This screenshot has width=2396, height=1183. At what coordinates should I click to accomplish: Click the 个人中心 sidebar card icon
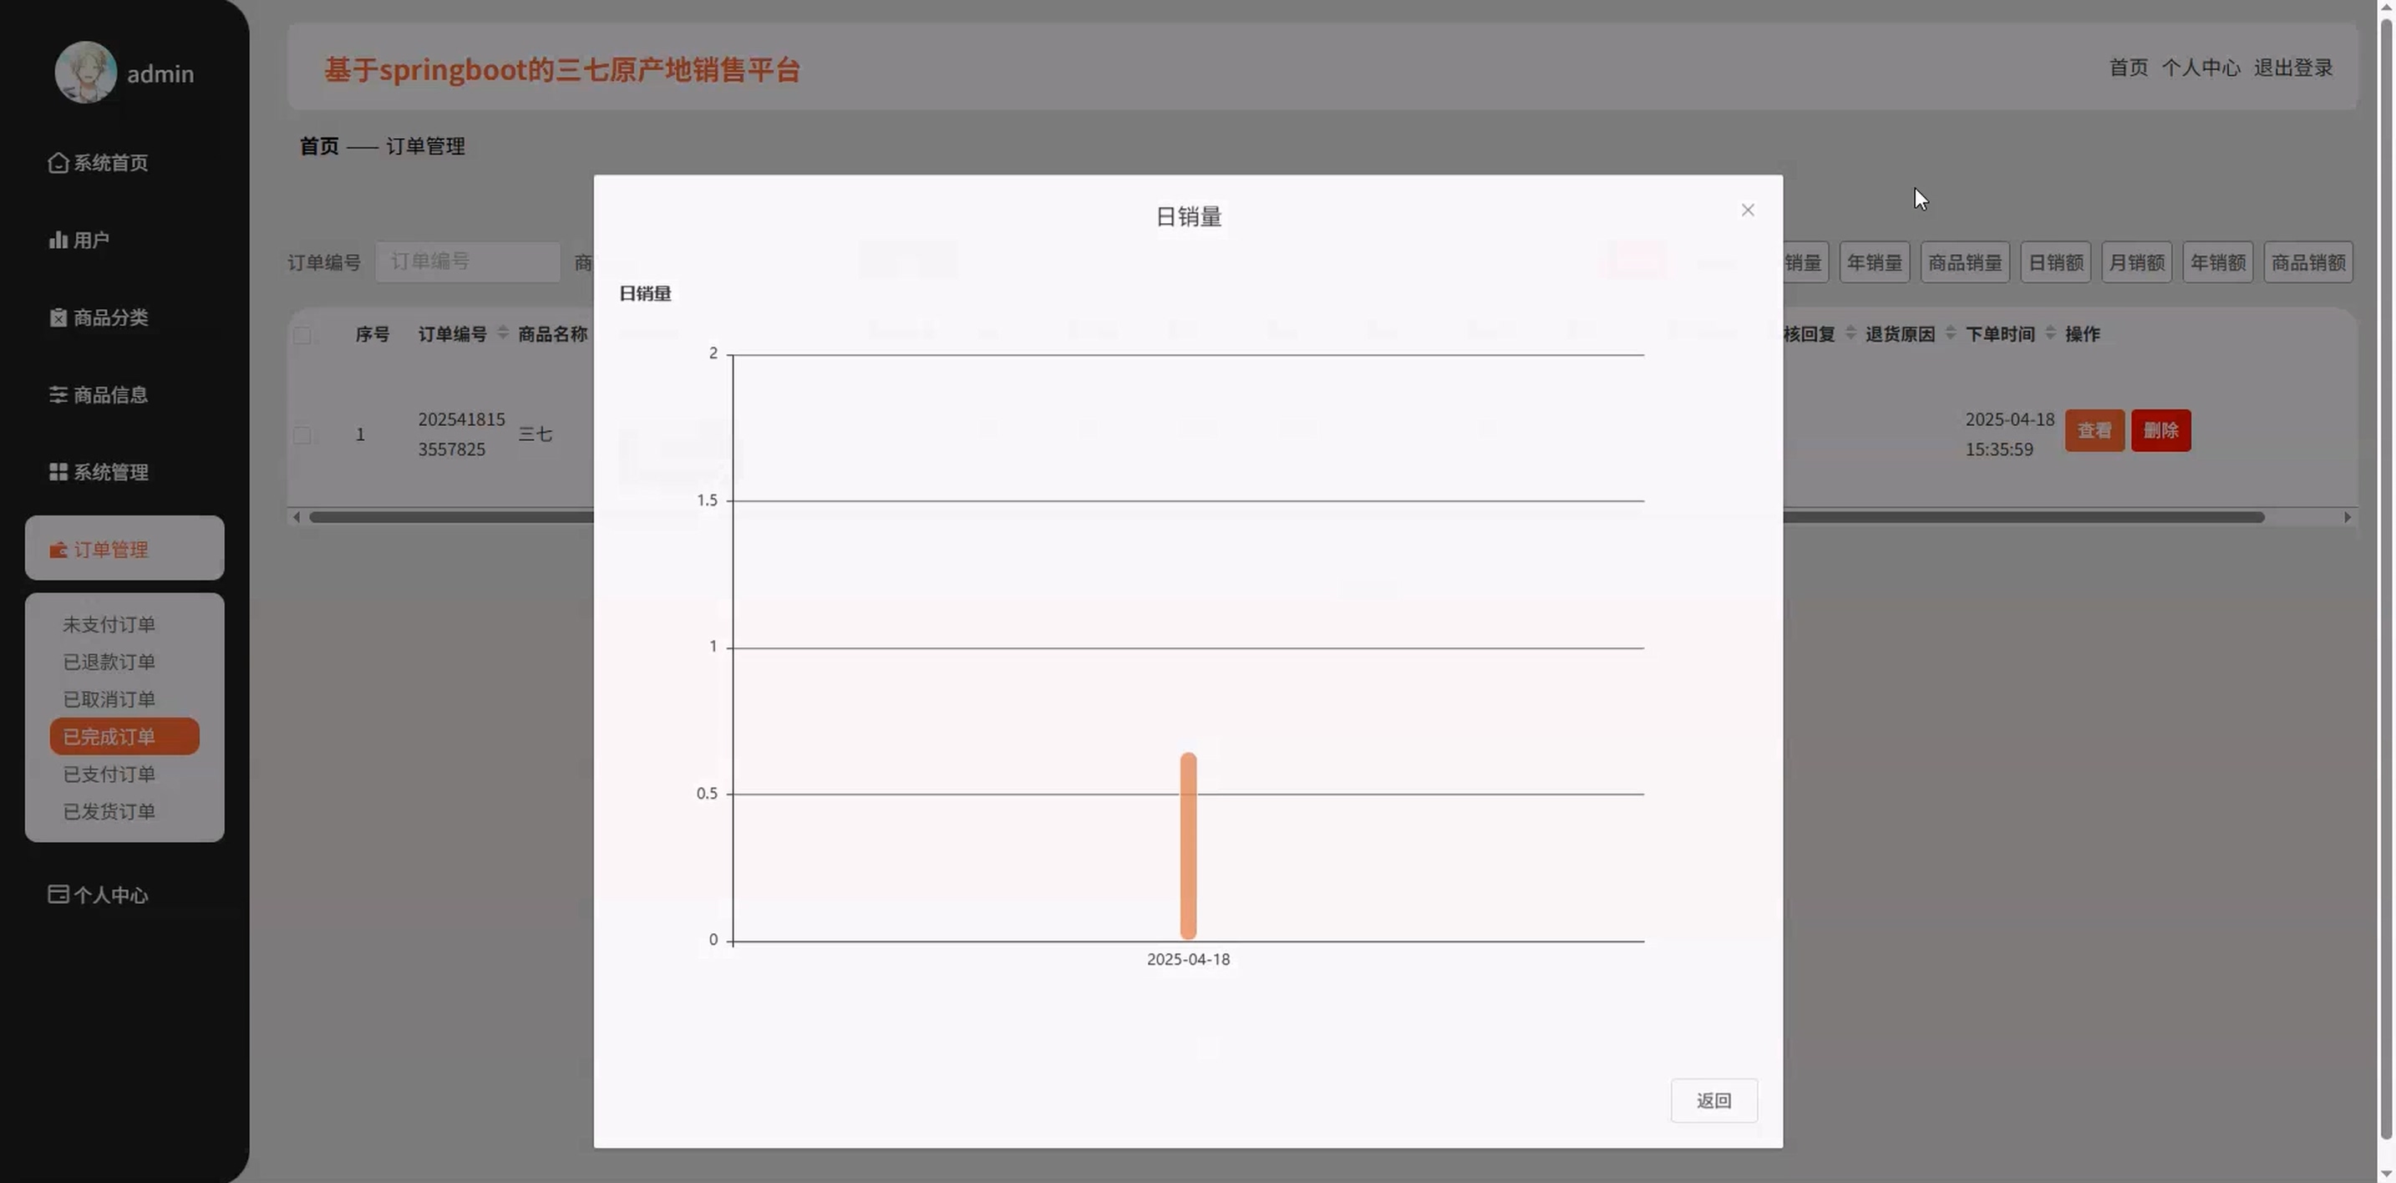click(58, 895)
